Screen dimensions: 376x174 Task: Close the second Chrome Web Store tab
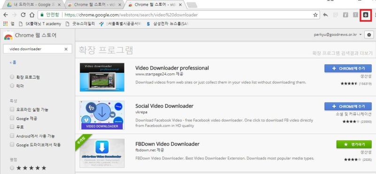pyautogui.click(x=119, y=5)
